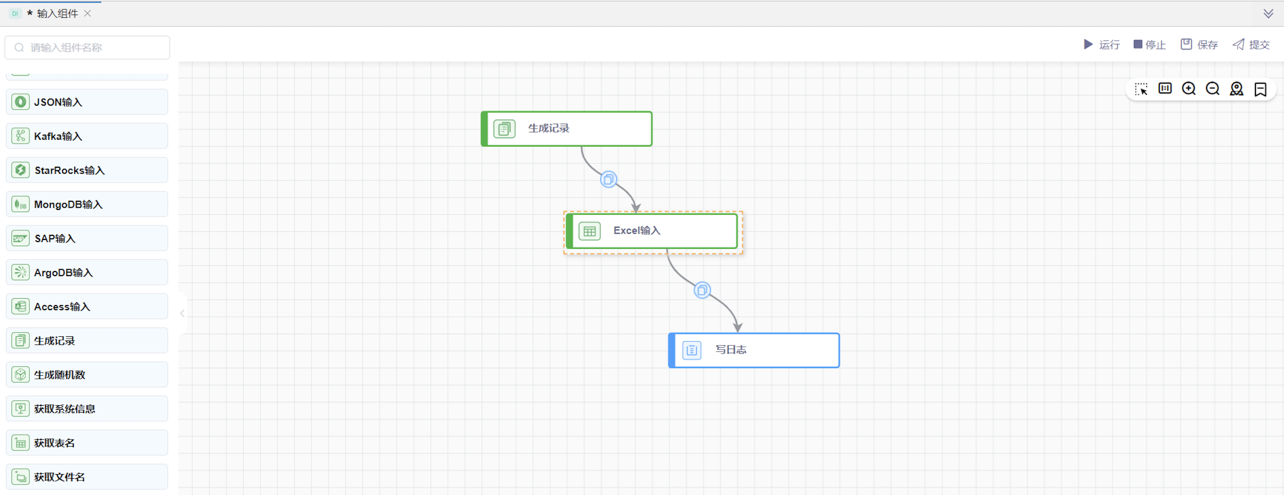Image resolution: width=1284 pixels, height=495 pixels.
Task: Click the copy icon on the upper connector
Action: coord(608,180)
